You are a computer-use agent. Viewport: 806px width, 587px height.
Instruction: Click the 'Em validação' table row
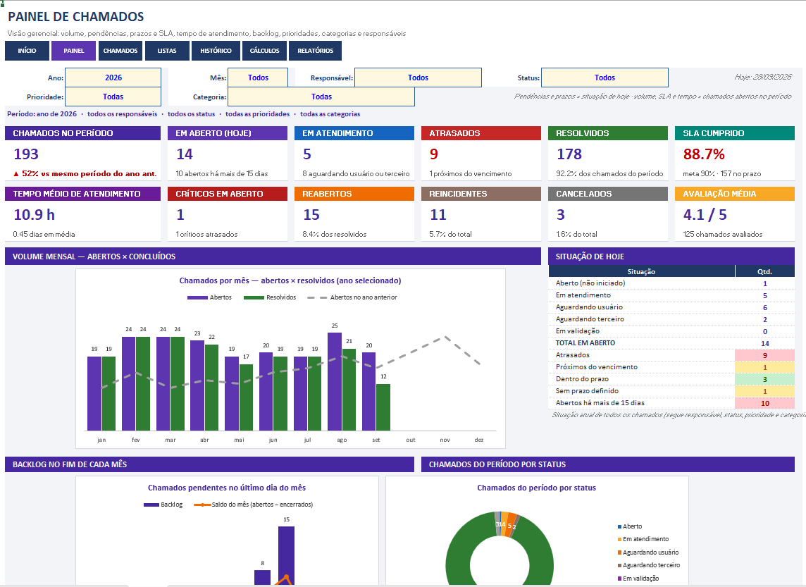[x=671, y=331]
